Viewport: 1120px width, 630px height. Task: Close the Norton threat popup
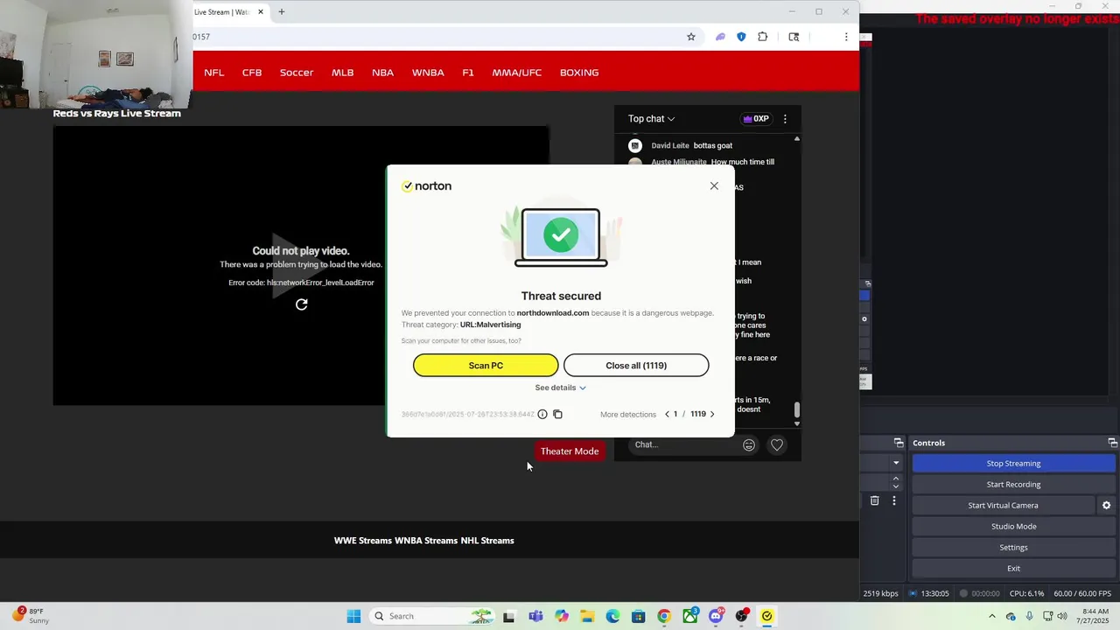pos(714,185)
